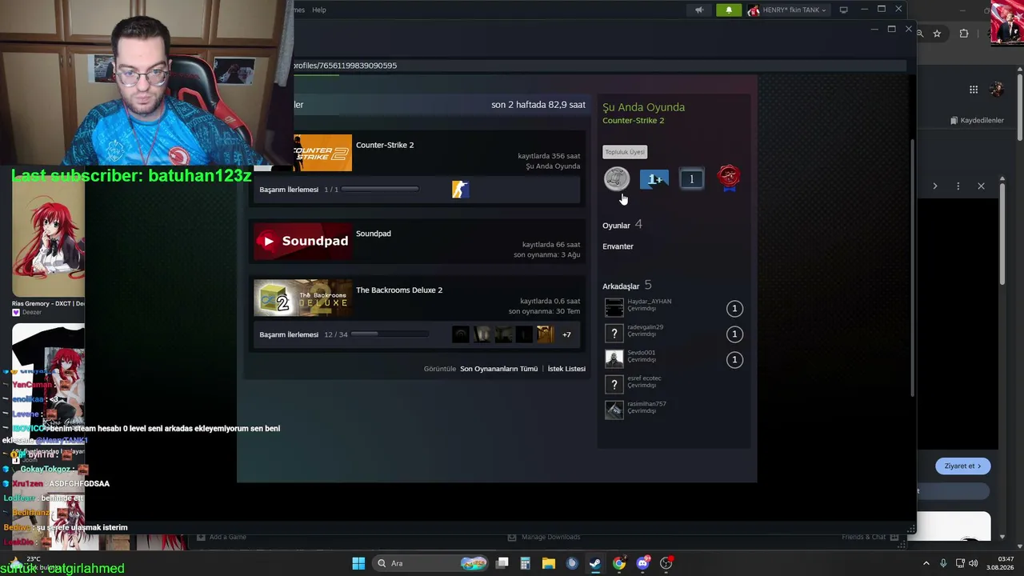Open Google Chrome from the taskbar
1024x576 pixels.
[619, 563]
